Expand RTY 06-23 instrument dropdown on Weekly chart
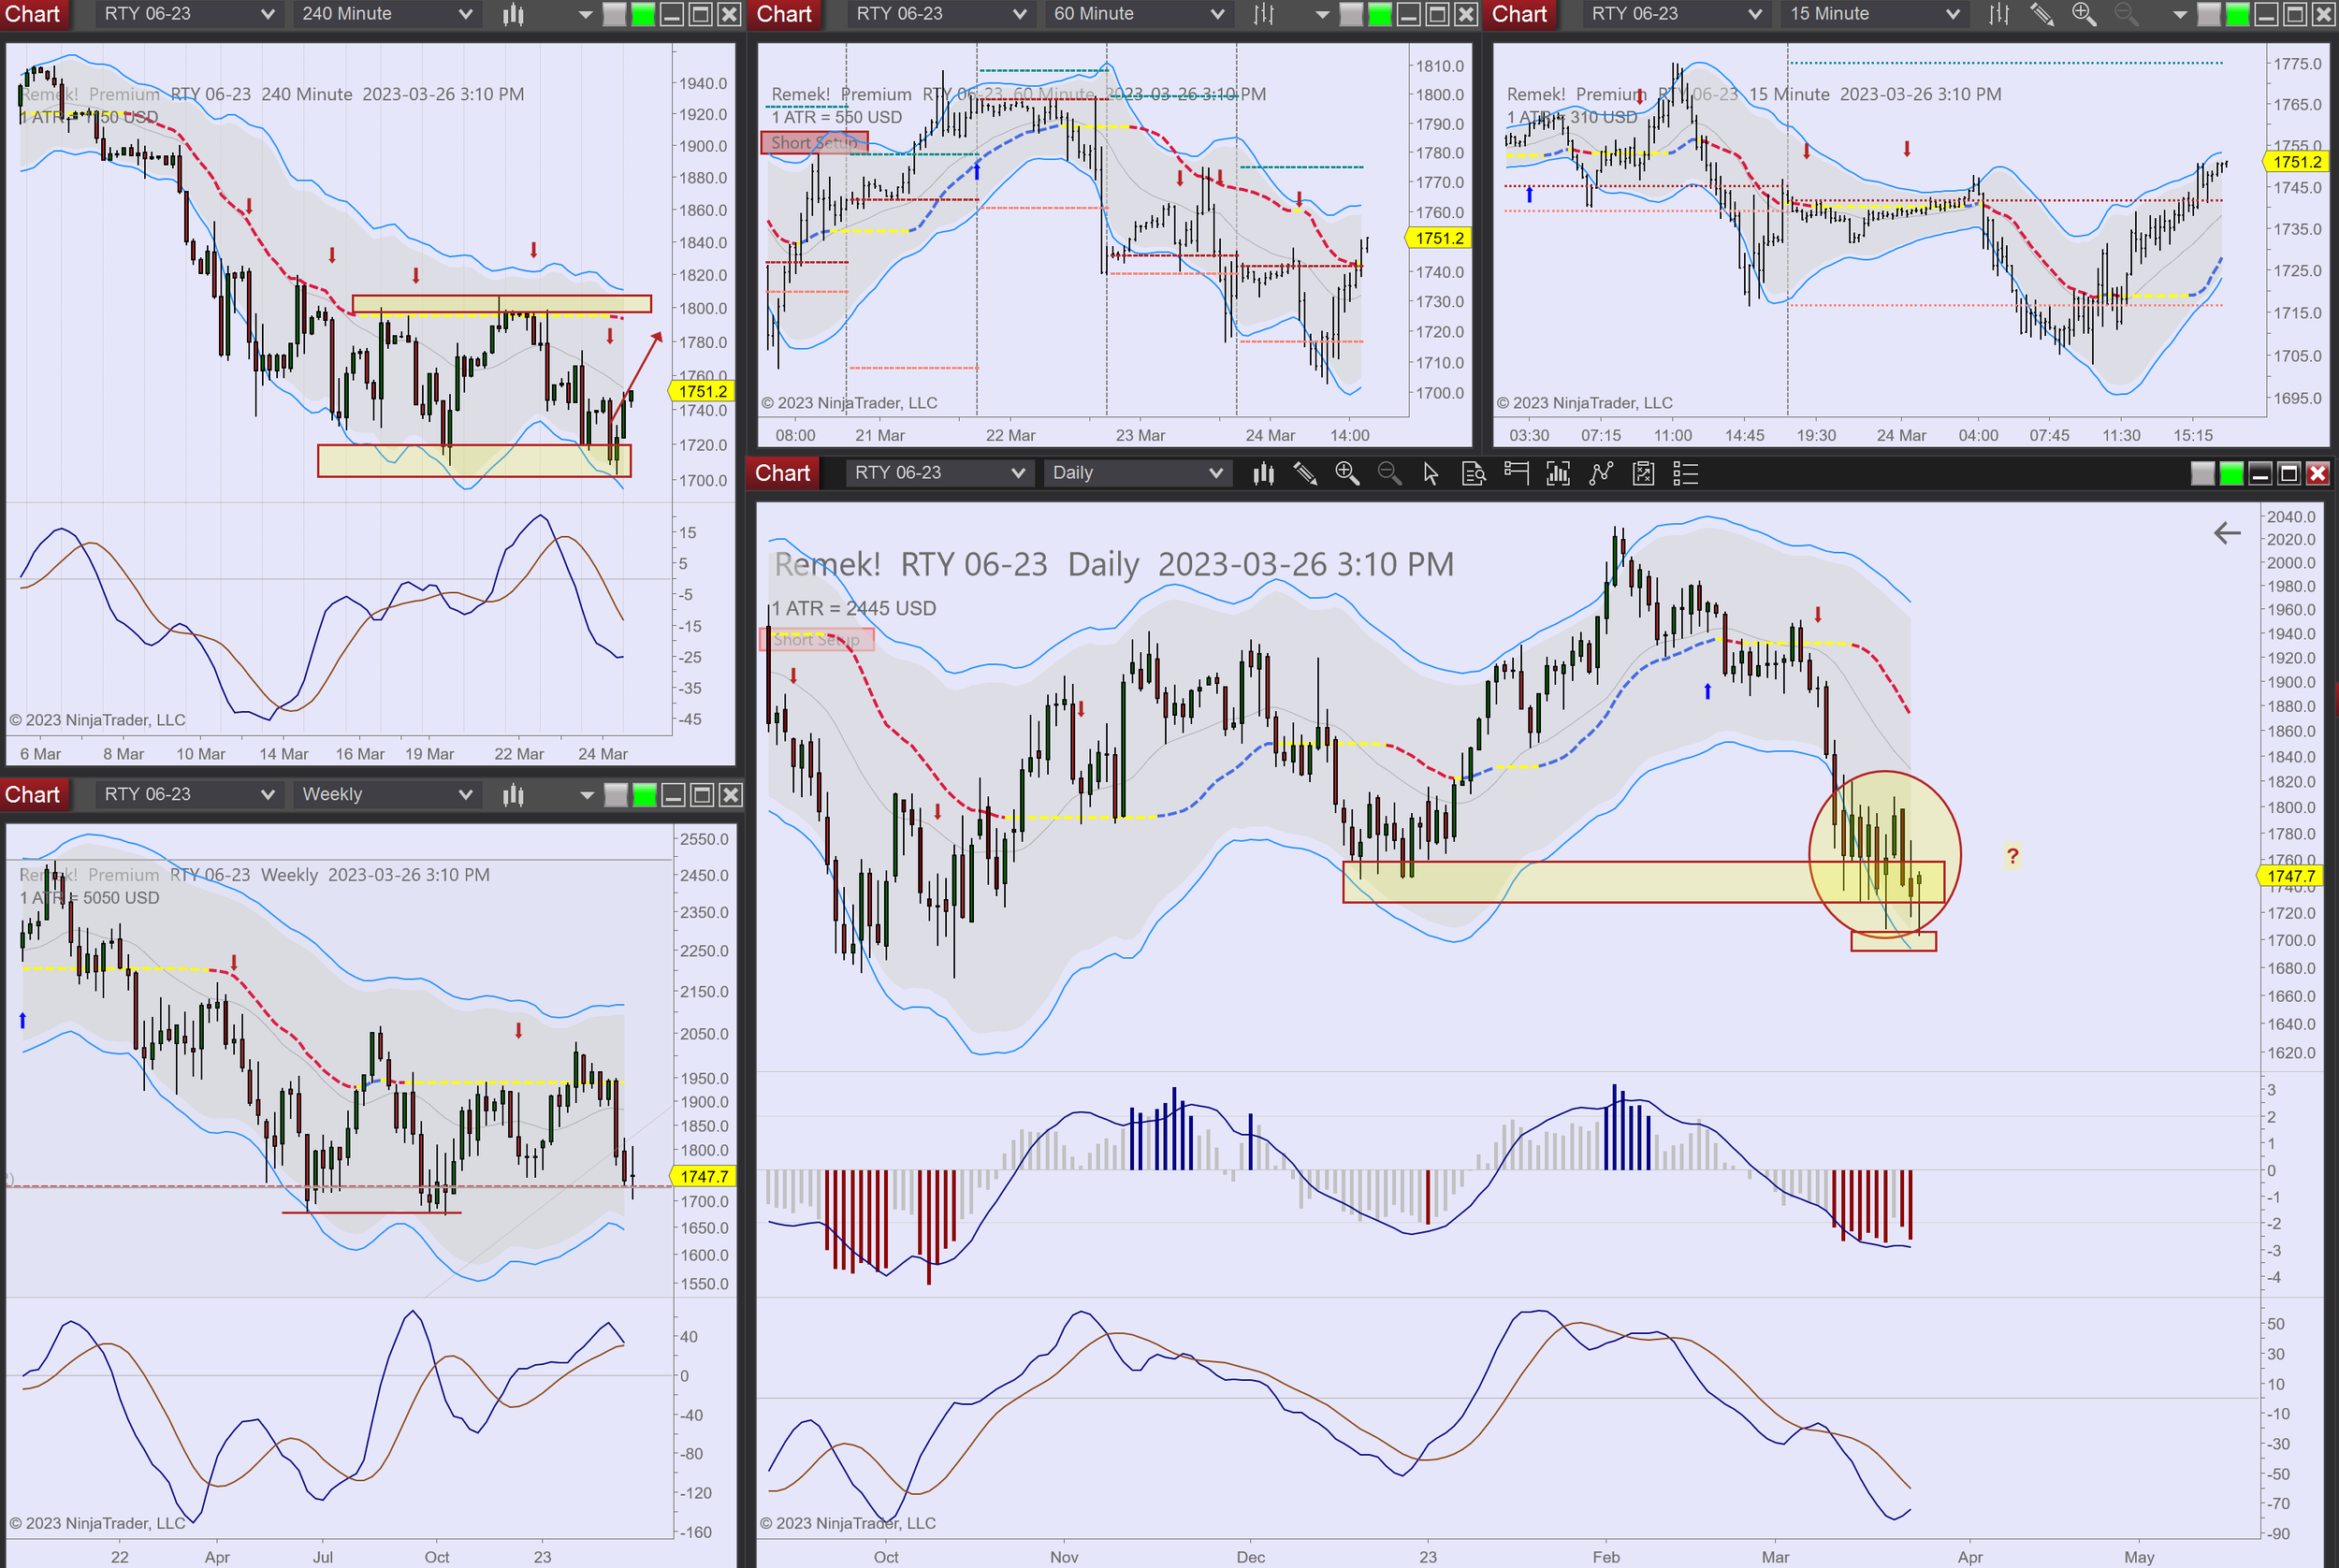This screenshot has height=1568, width=2339. pos(188,794)
